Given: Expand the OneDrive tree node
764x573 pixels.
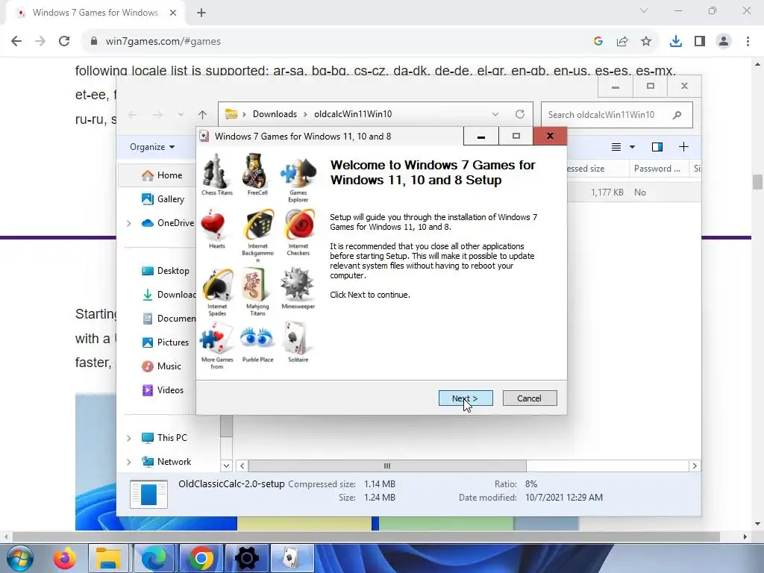Looking at the screenshot, I should pyautogui.click(x=128, y=223).
